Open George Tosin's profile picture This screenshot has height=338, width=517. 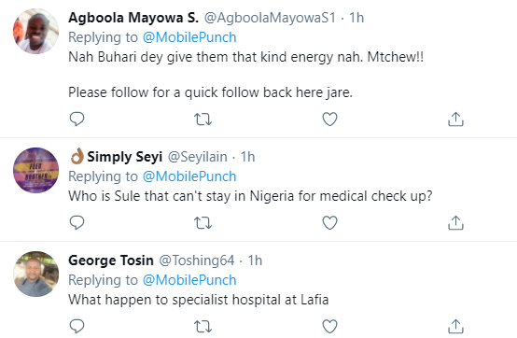tap(36, 274)
